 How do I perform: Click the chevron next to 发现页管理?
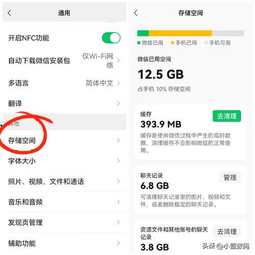click(x=118, y=222)
